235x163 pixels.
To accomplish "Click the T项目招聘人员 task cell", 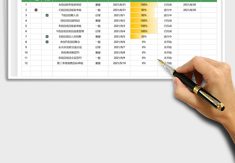I will [x=70, y=15].
